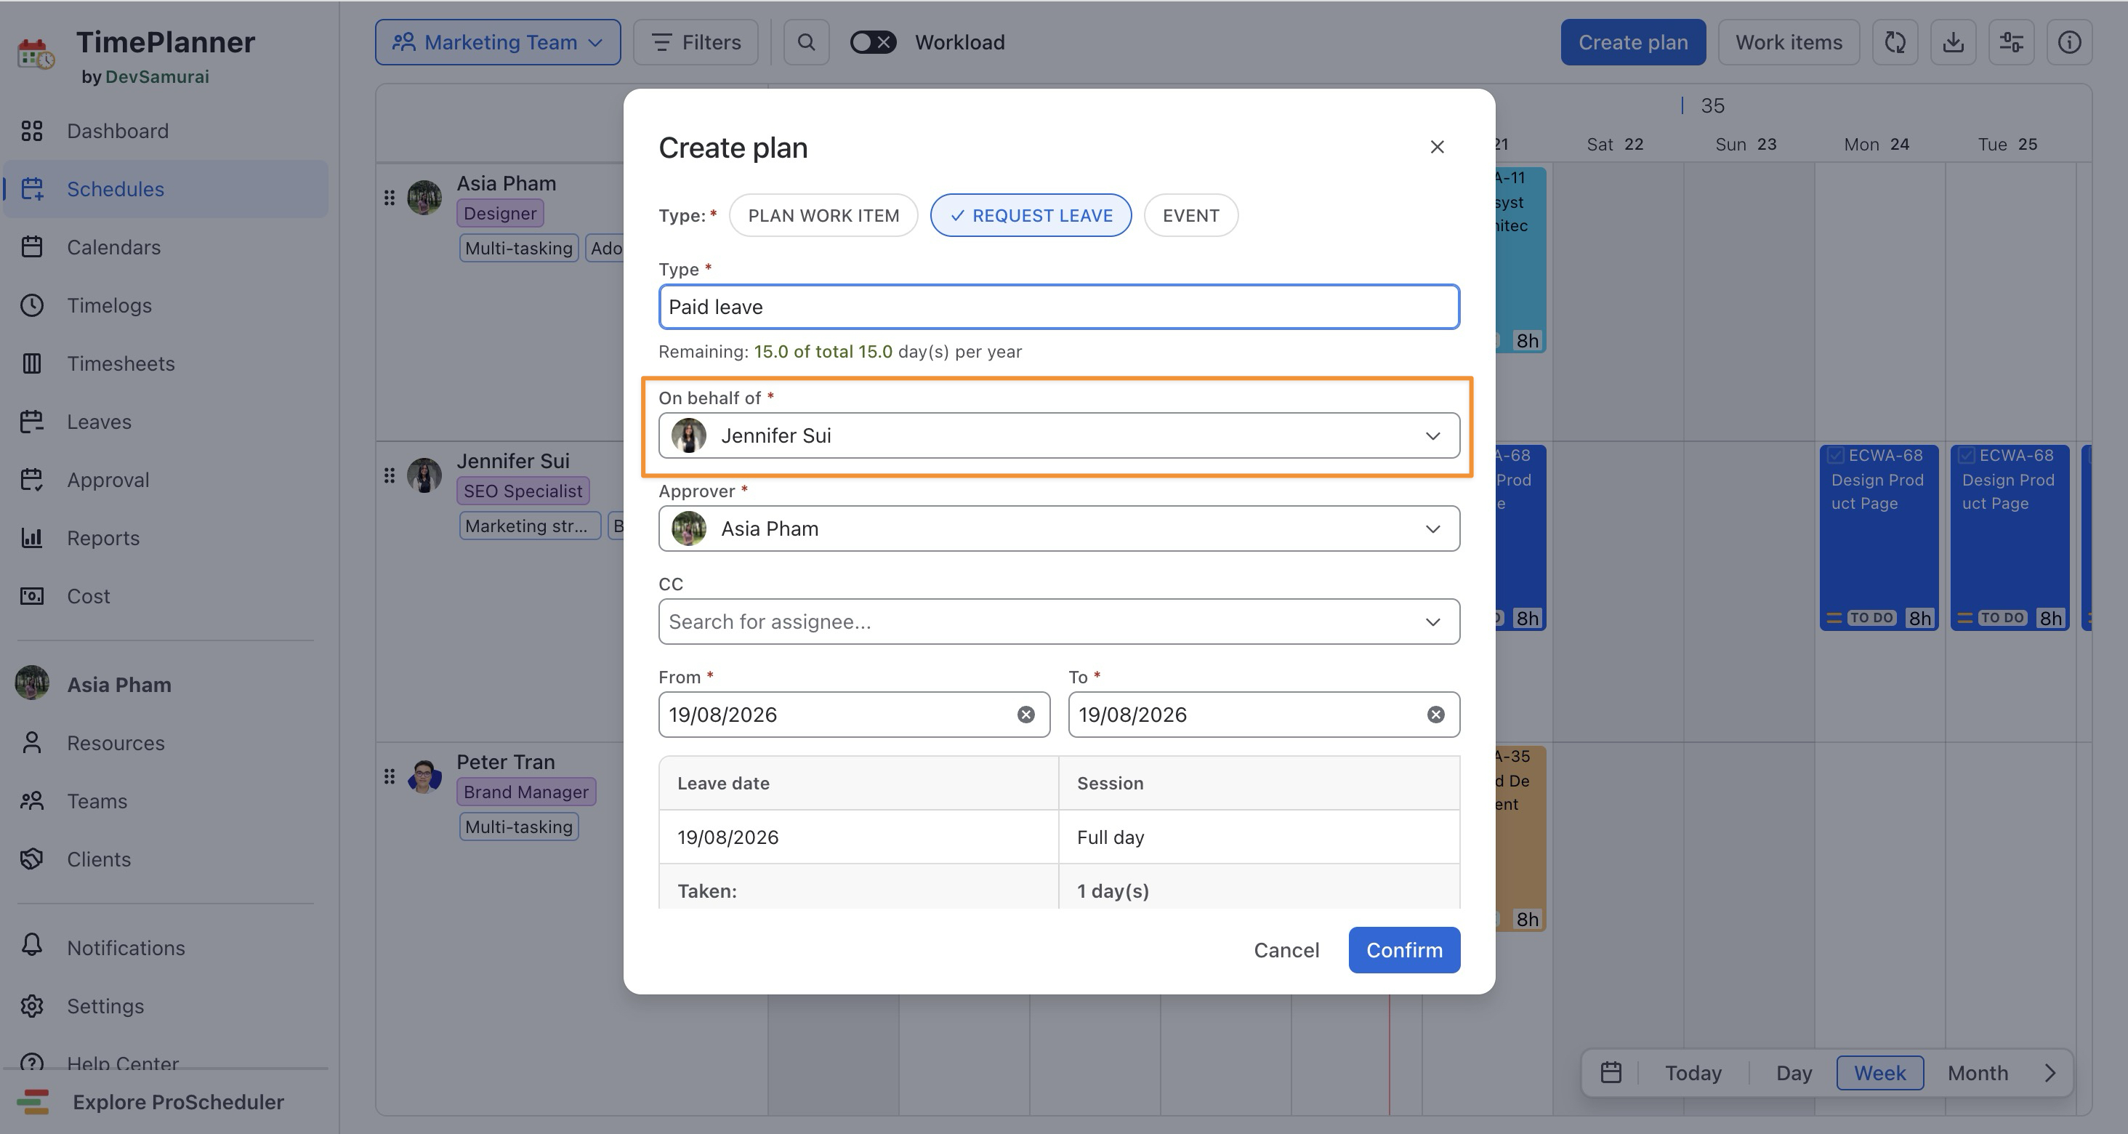Close the Create plan dialog
2128x1134 pixels.
click(x=1438, y=147)
